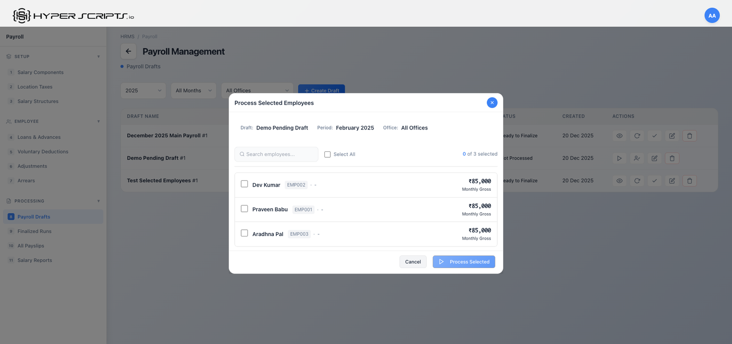Process Demo Pending Draft (play icon)
732x344 pixels.
coord(619,158)
